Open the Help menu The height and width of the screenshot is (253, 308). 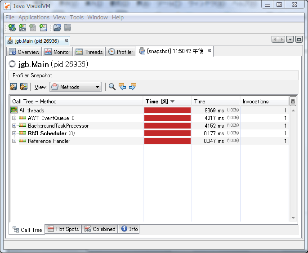[118, 18]
